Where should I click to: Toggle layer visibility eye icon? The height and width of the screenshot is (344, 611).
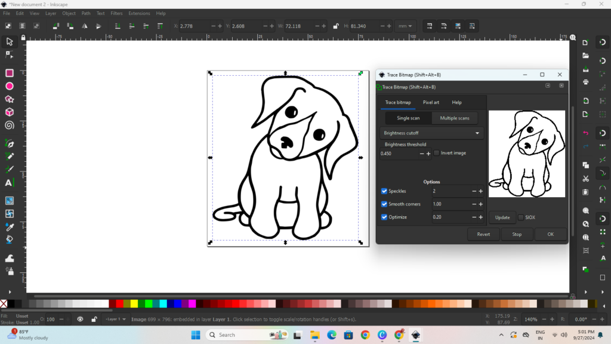[x=80, y=320]
